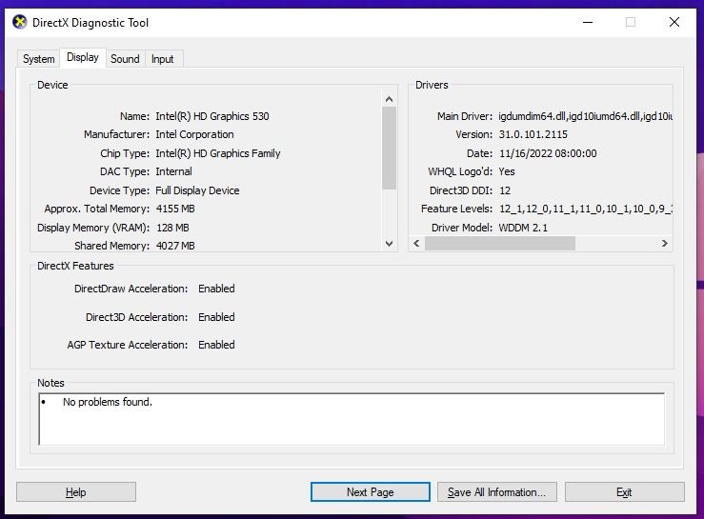The width and height of the screenshot is (704, 519).
Task: Click Device list scroll down arrow
Action: [x=389, y=244]
